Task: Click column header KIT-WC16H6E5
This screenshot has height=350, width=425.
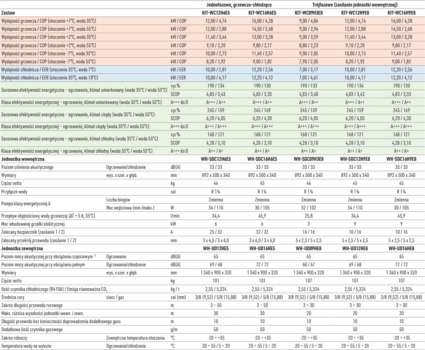Action: coord(262,13)
